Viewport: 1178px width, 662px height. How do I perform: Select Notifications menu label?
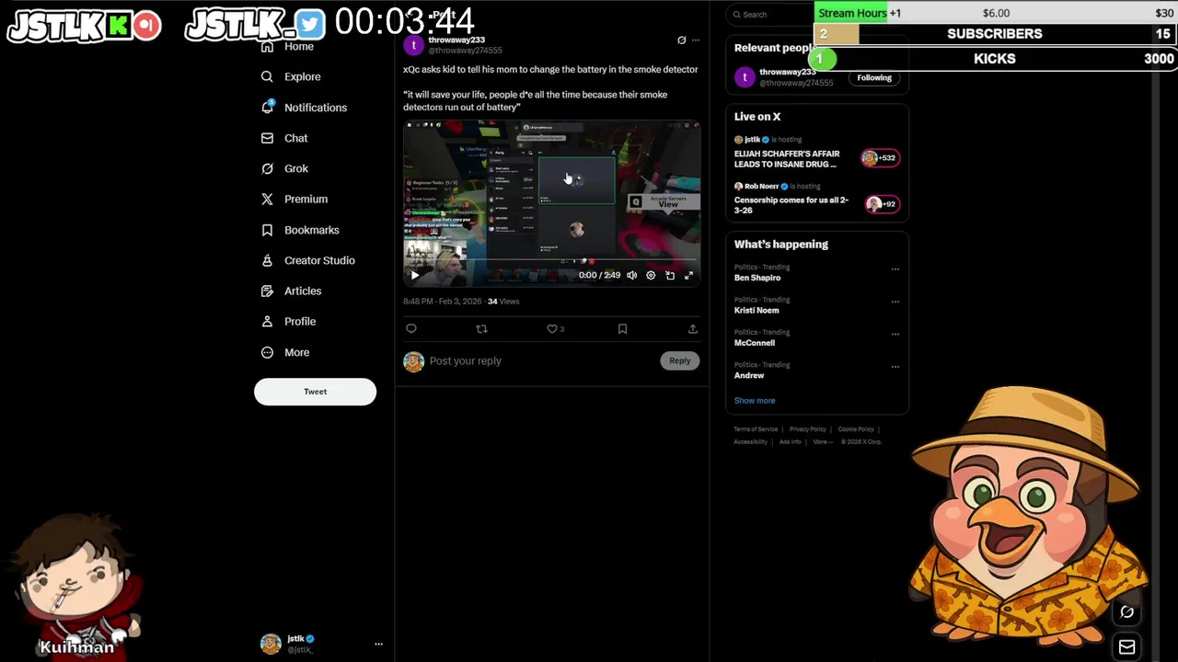[316, 108]
